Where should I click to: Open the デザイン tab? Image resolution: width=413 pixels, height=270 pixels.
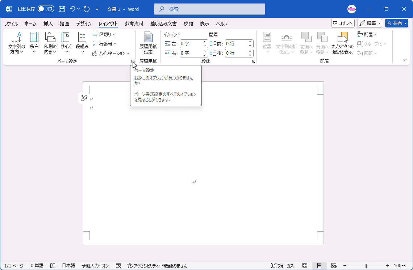coord(84,23)
